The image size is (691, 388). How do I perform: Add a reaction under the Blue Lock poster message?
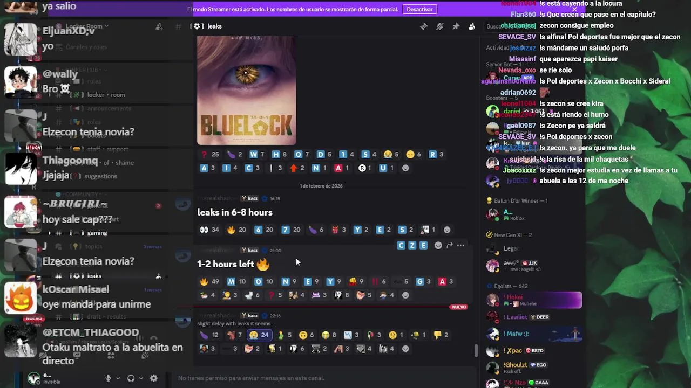coord(405,168)
